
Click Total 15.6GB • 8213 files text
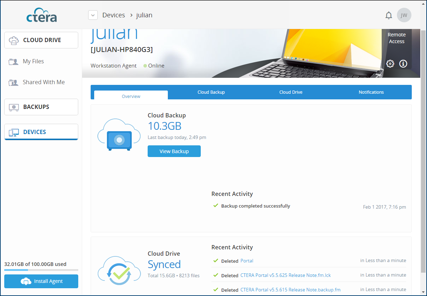coord(173,275)
